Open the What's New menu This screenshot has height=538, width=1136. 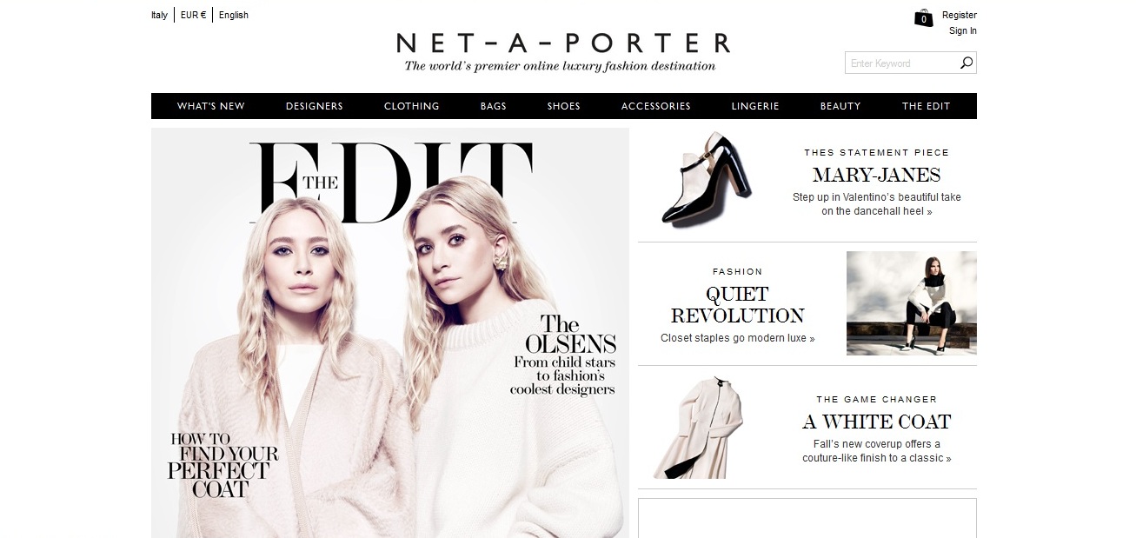click(211, 106)
